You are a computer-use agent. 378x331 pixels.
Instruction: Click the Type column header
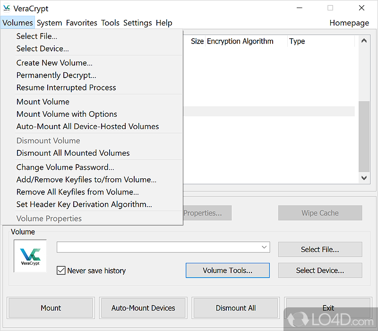321,41
